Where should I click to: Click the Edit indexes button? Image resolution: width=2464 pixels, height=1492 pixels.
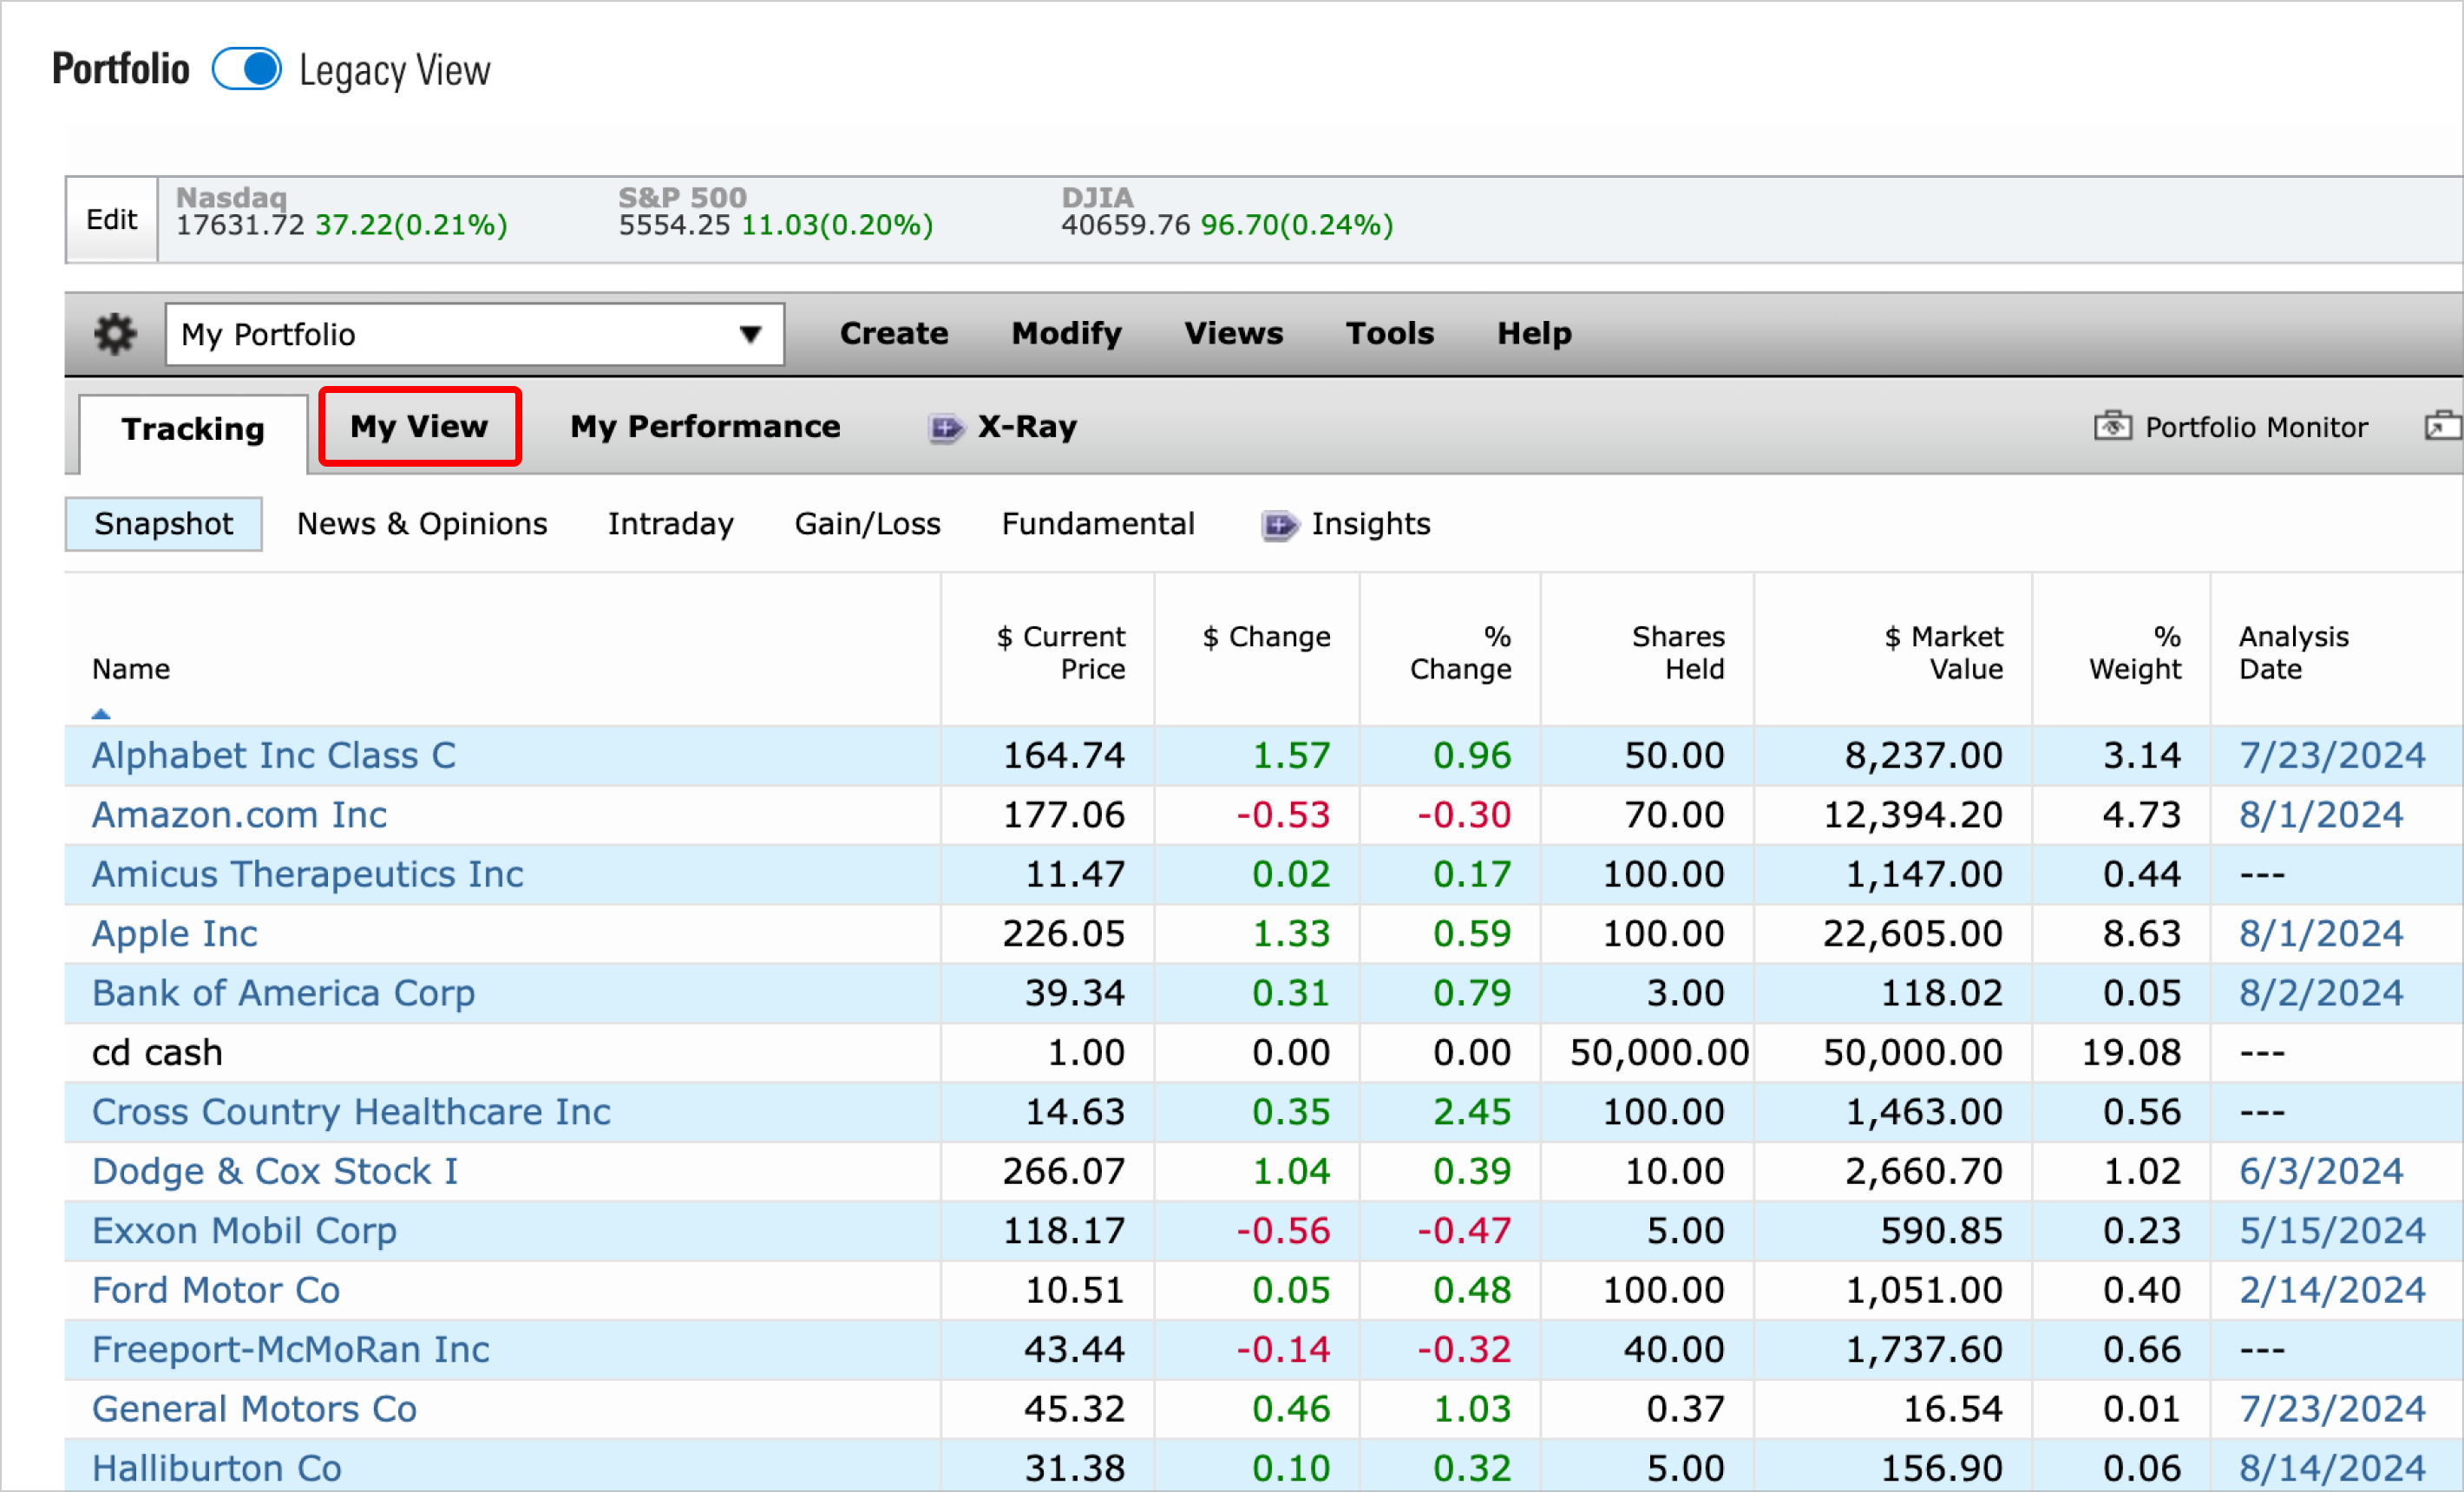tap(112, 220)
